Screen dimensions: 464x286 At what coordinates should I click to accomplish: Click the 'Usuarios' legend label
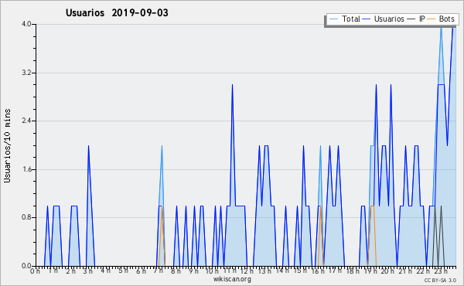pos(389,19)
